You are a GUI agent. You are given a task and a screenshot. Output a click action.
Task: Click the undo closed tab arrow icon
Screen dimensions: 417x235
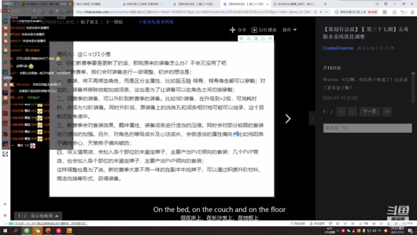pyautogui.click(x=403, y=12)
